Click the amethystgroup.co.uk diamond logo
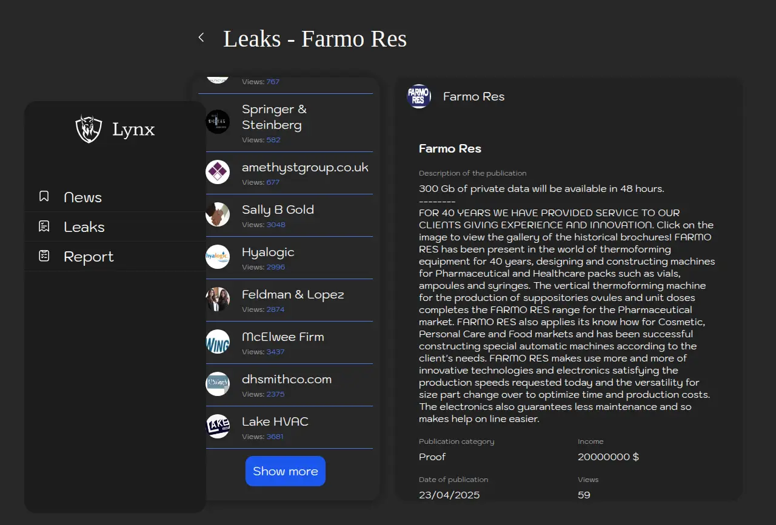 click(x=218, y=172)
